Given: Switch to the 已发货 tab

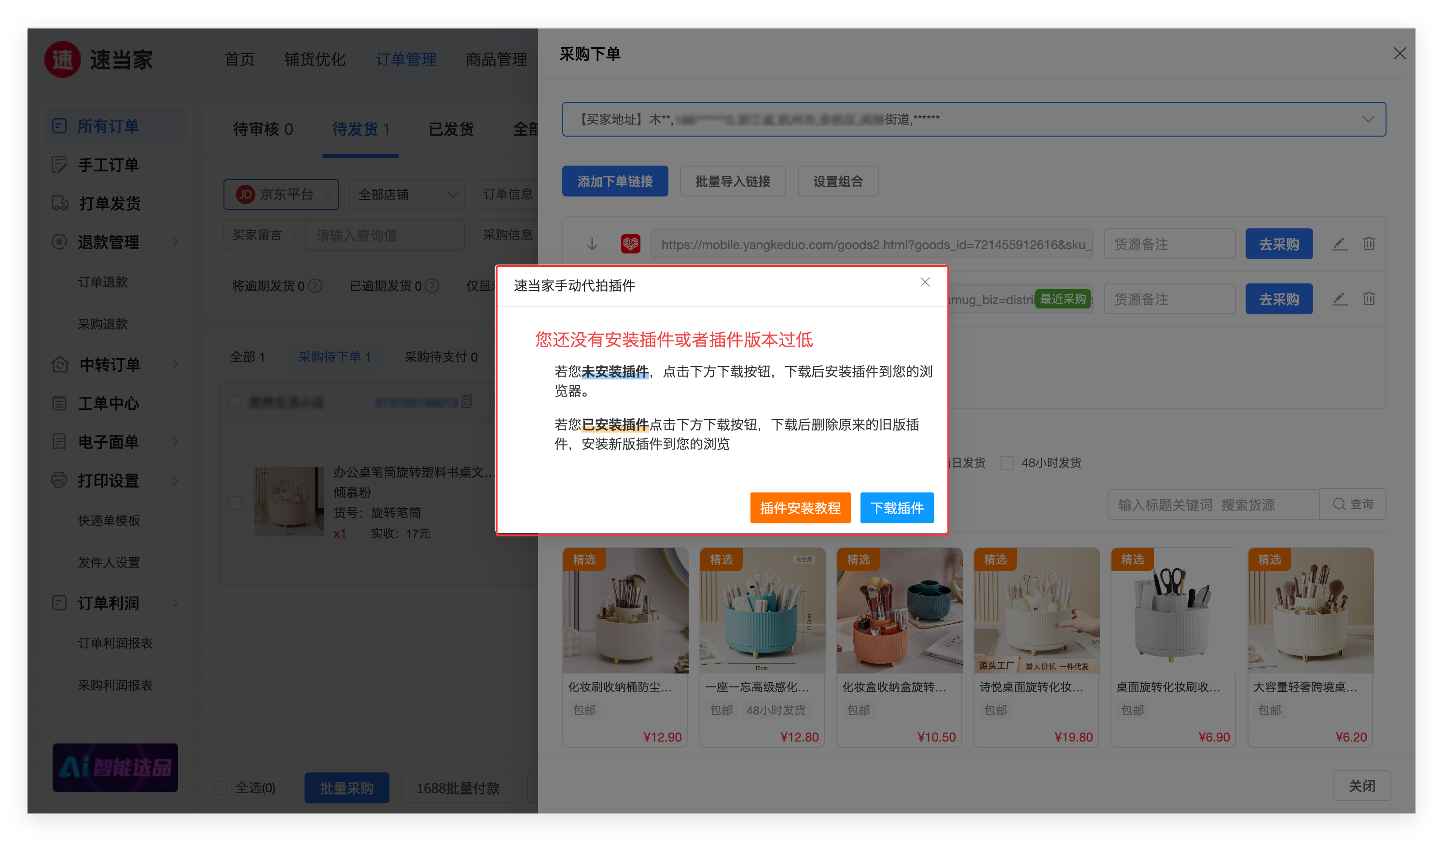Looking at the screenshot, I should [451, 129].
